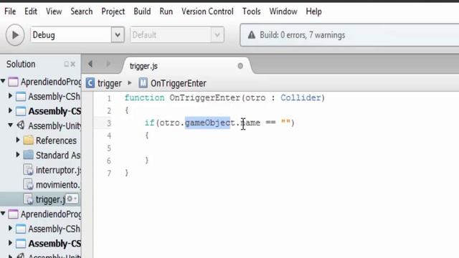This screenshot has width=459, height=258.
Task: Click the second bold Assembly-CS project icon
Action: click(21, 244)
